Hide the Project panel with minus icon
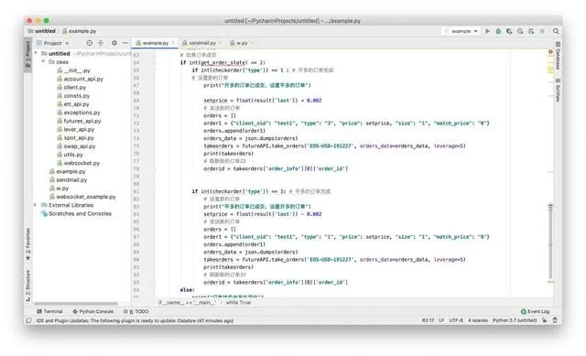This screenshot has width=586, height=356. click(x=125, y=43)
